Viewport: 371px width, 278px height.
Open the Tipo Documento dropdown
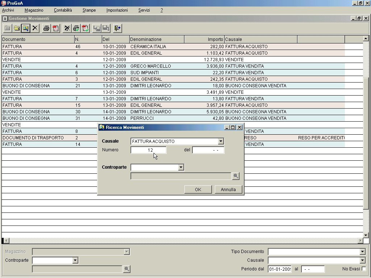(362, 252)
